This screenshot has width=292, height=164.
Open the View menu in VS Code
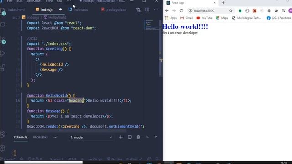coord(49,1)
